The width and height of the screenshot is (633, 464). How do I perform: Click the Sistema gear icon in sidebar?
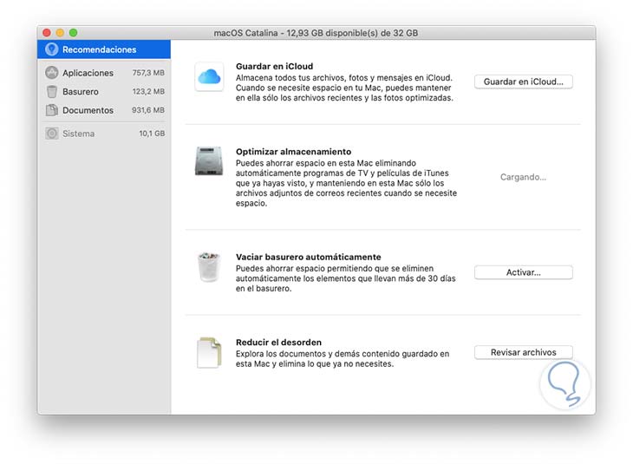pyautogui.click(x=52, y=134)
